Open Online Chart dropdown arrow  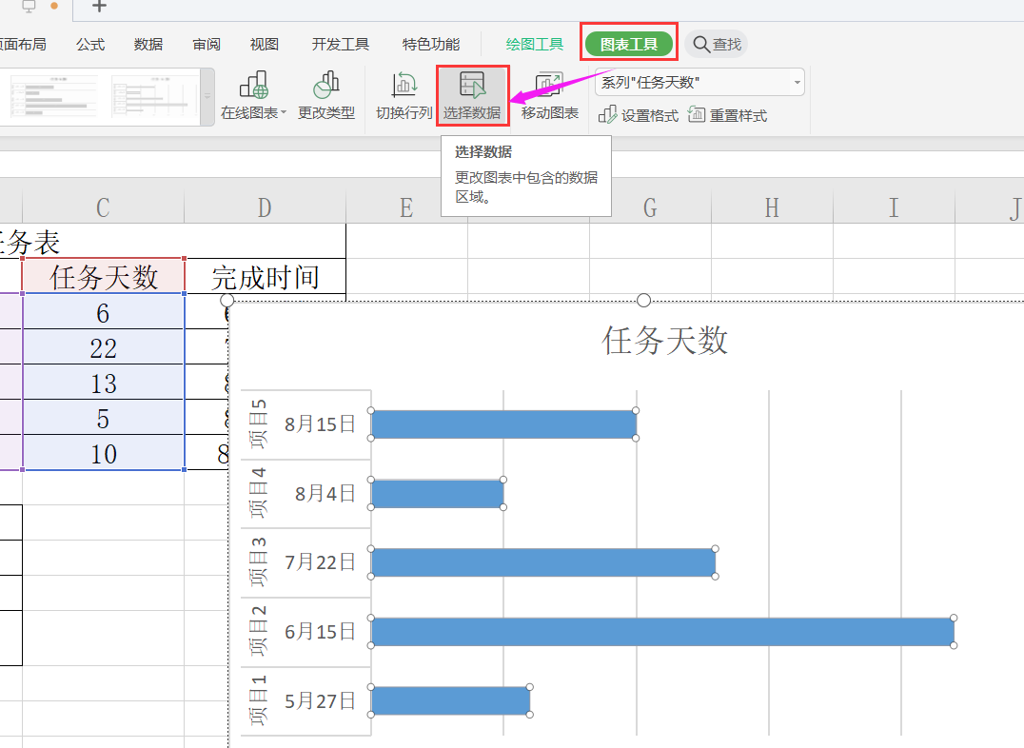pyautogui.click(x=284, y=113)
